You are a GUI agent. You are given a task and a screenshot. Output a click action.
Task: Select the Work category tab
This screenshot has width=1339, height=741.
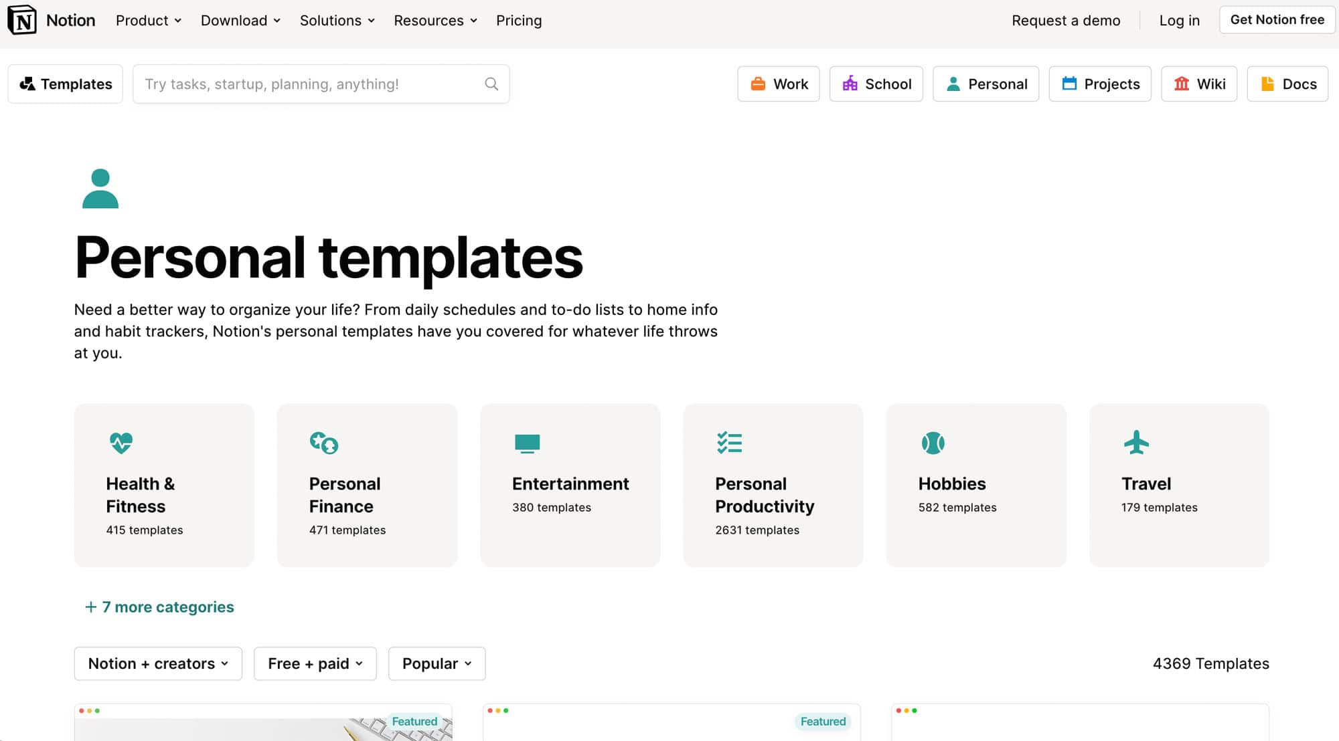[779, 84]
